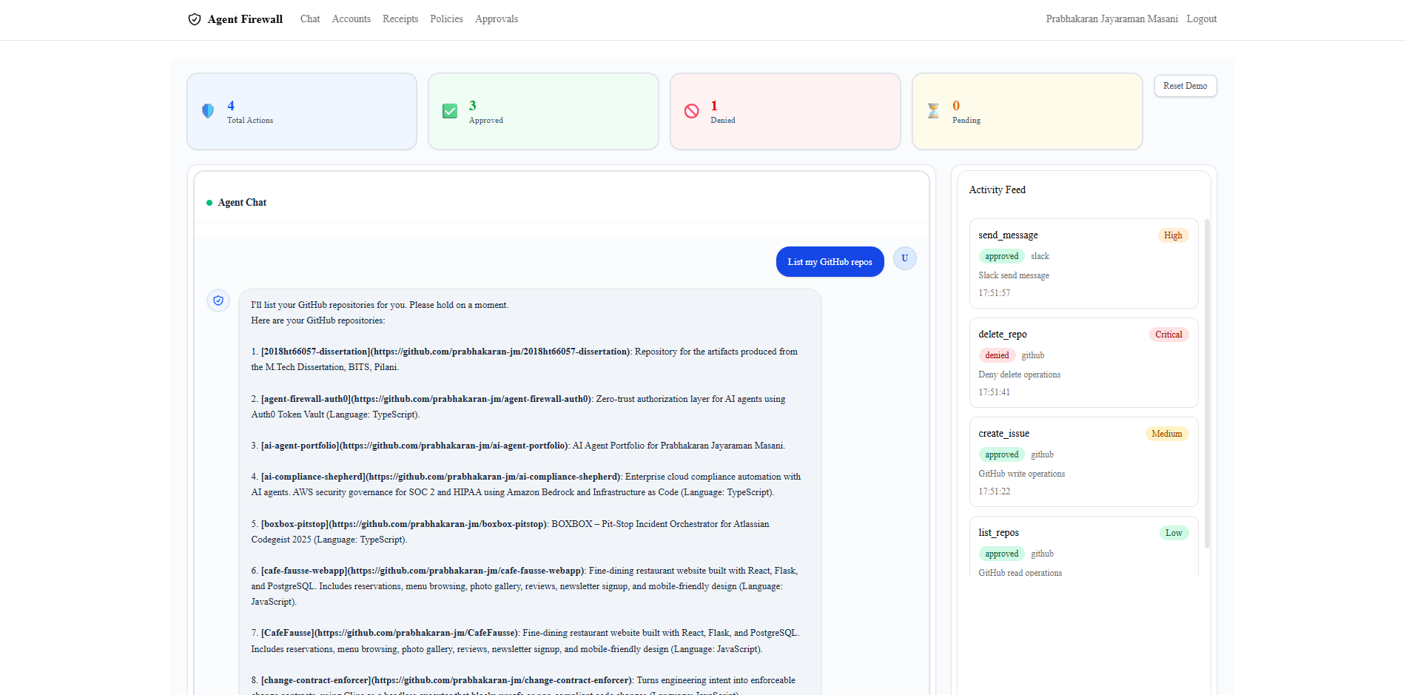Click the github label in delete_repo

coord(1033,355)
